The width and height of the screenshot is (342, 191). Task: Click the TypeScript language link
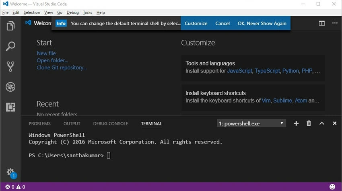click(267, 71)
